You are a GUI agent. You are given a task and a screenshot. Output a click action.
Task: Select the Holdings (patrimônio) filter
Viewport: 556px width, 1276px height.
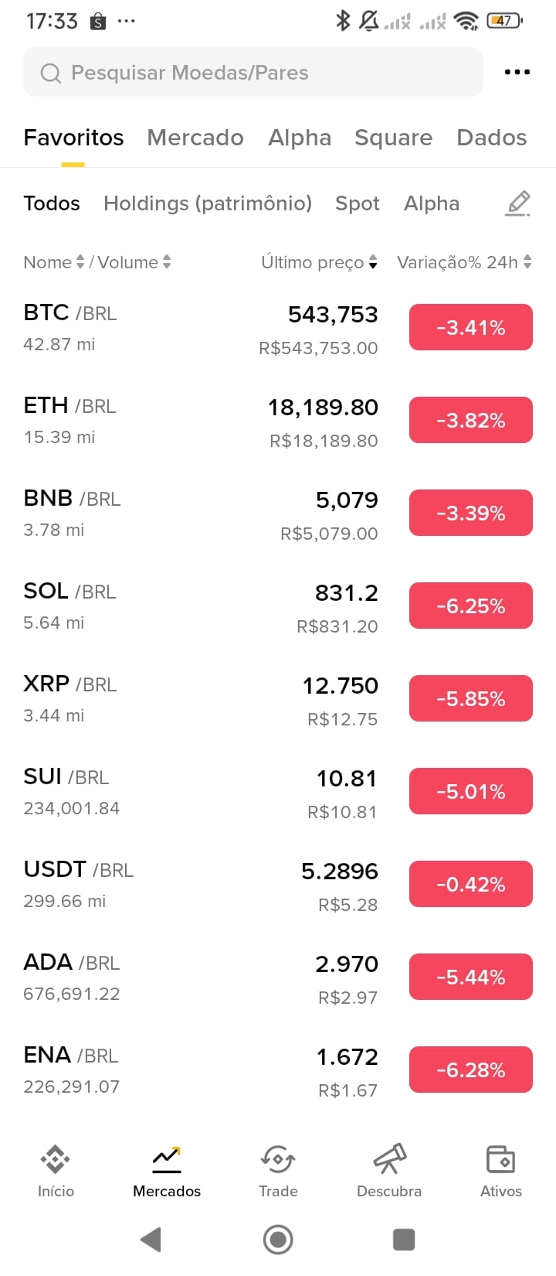point(208,203)
